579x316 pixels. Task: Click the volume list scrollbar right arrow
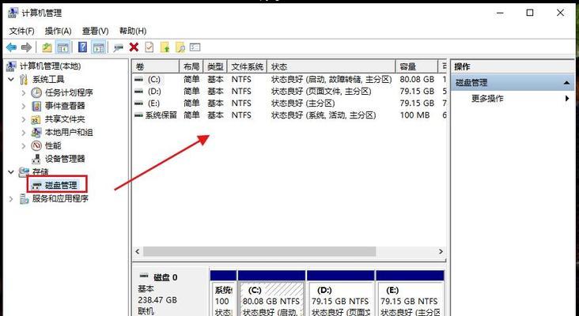pyautogui.click(x=441, y=251)
